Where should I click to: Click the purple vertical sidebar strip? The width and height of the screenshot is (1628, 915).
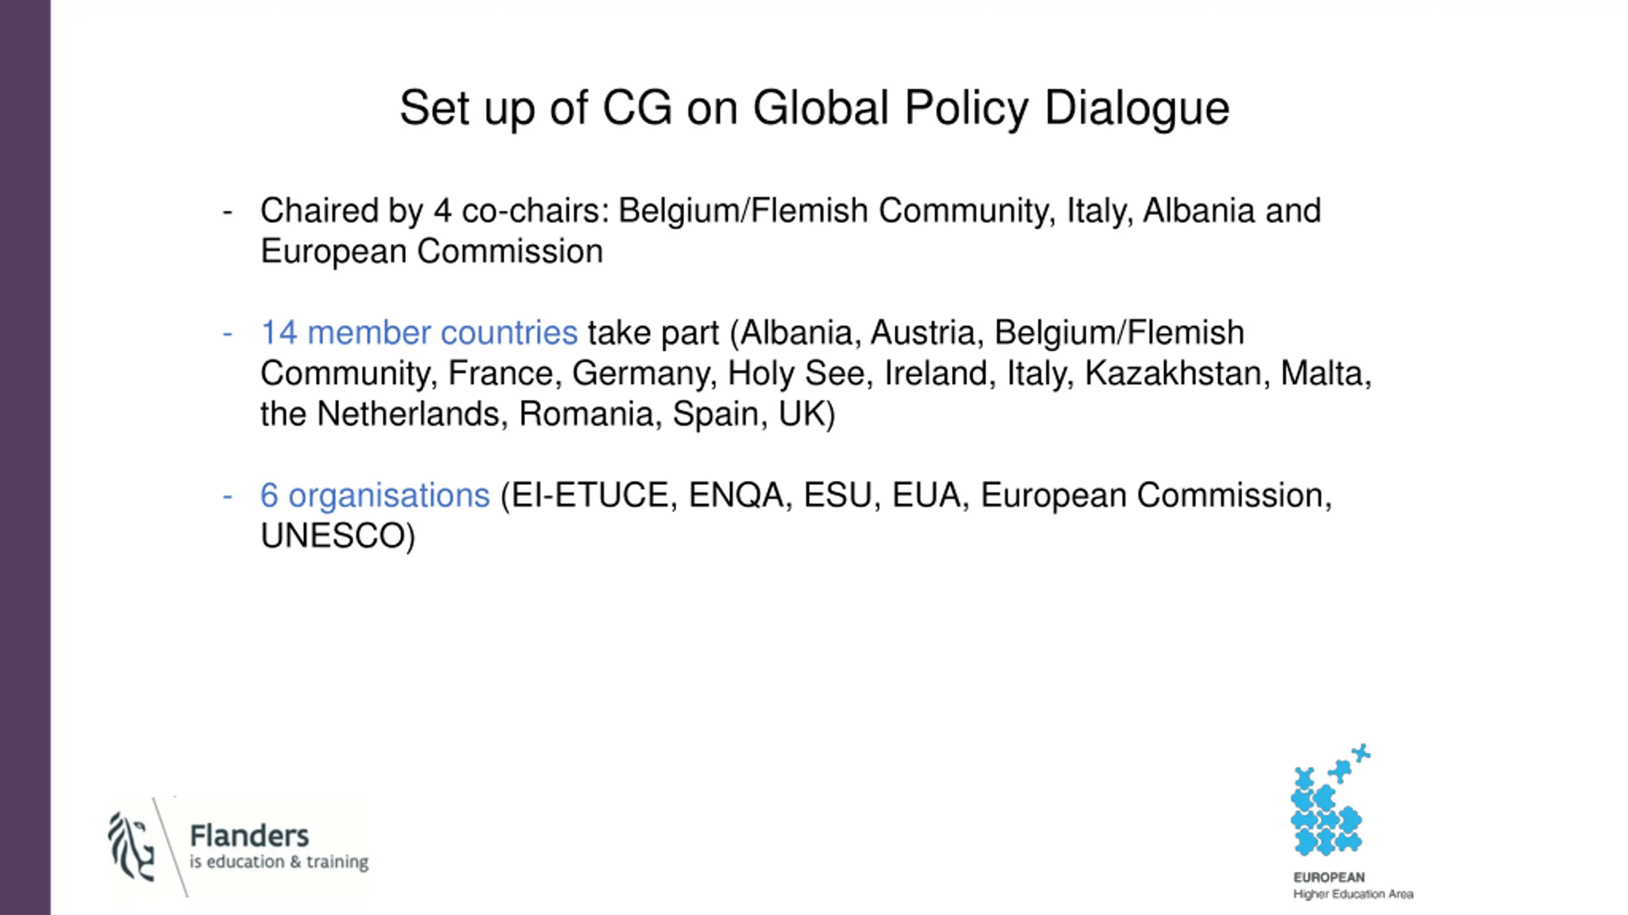[25, 457]
